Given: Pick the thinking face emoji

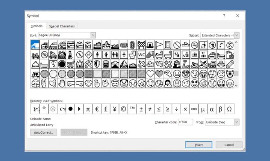Looking at the screenshot, I should [212, 74].
